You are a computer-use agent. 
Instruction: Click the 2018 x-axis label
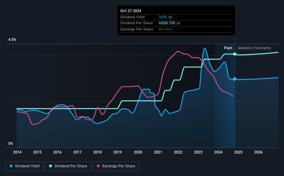[x=98, y=152]
